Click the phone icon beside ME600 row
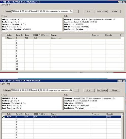This screenshot has width=126, height=139. pos(4,117)
